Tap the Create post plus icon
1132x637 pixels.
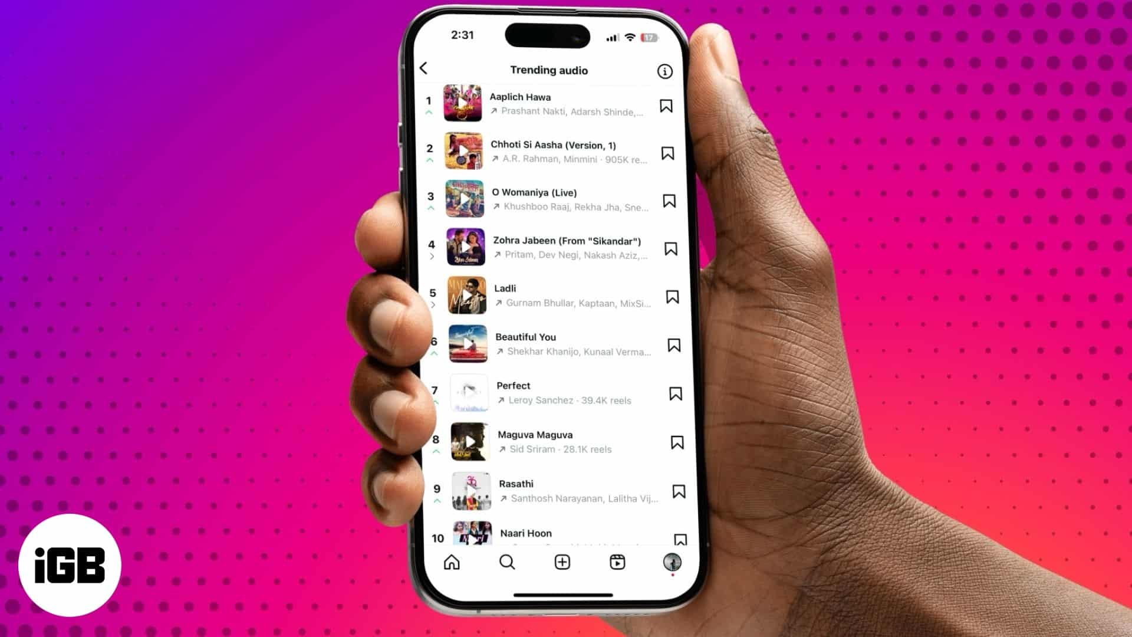coord(562,562)
